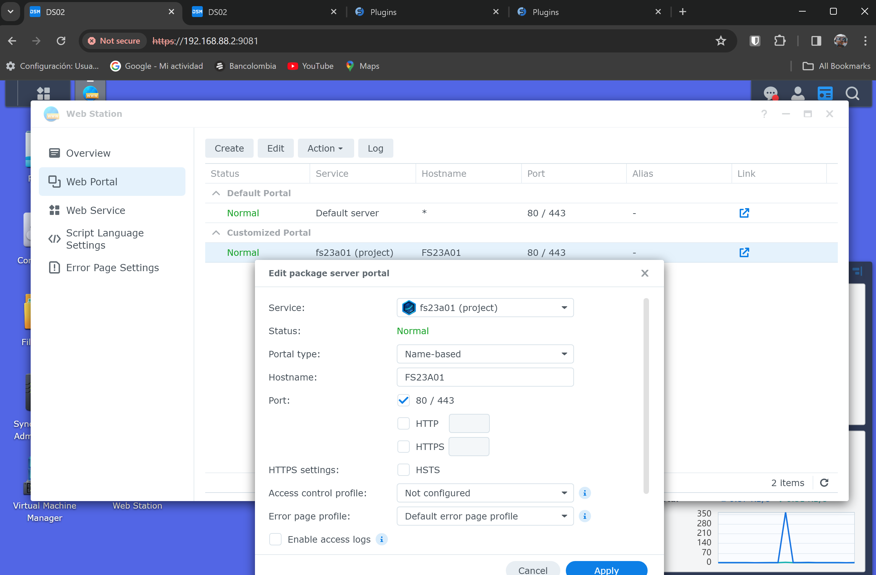Select Overview in sidebar
The image size is (876, 575).
pos(112,153)
